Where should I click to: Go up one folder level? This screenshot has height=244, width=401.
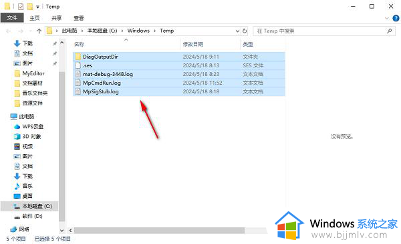(x=39, y=31)
